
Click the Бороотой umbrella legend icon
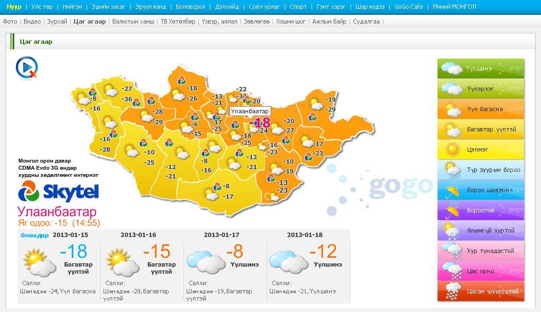(x=452, y=210)
